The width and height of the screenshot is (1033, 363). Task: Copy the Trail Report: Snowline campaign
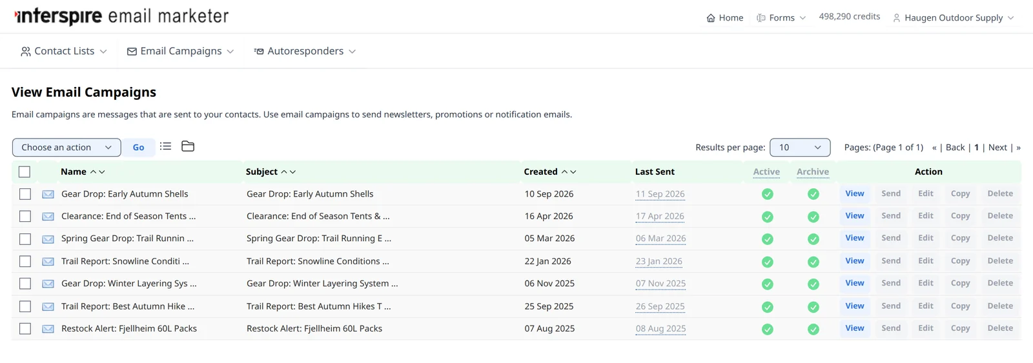pyautogui.click(x=960, y=261)
